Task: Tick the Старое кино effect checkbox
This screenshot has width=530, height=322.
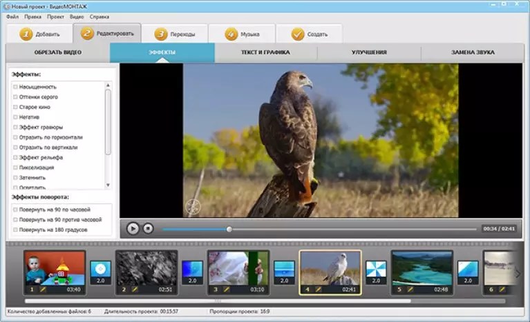Action: point(15,108)
